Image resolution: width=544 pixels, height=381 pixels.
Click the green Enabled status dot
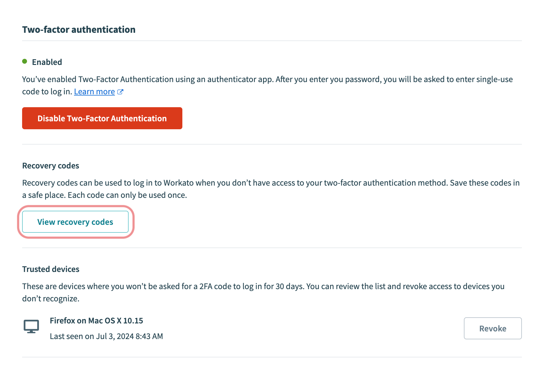click(25, 62)
